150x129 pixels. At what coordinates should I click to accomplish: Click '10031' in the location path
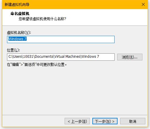point(28,57)
